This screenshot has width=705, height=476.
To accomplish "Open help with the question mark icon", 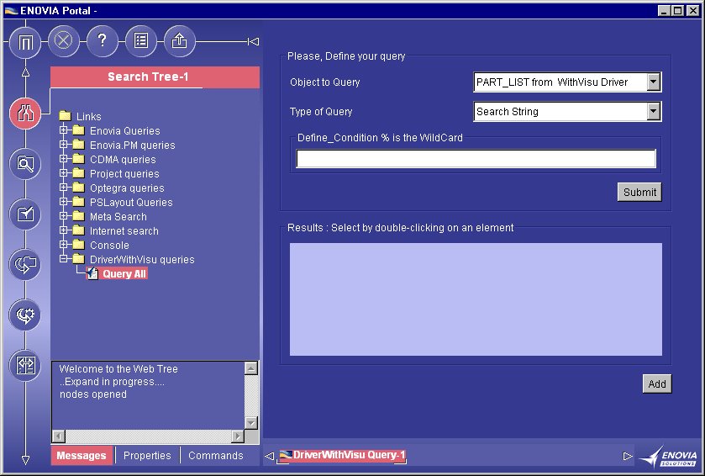I will 103,41.
